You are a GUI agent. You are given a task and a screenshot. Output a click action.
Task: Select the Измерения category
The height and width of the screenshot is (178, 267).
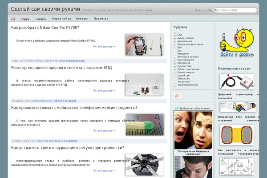click(183, 54)
